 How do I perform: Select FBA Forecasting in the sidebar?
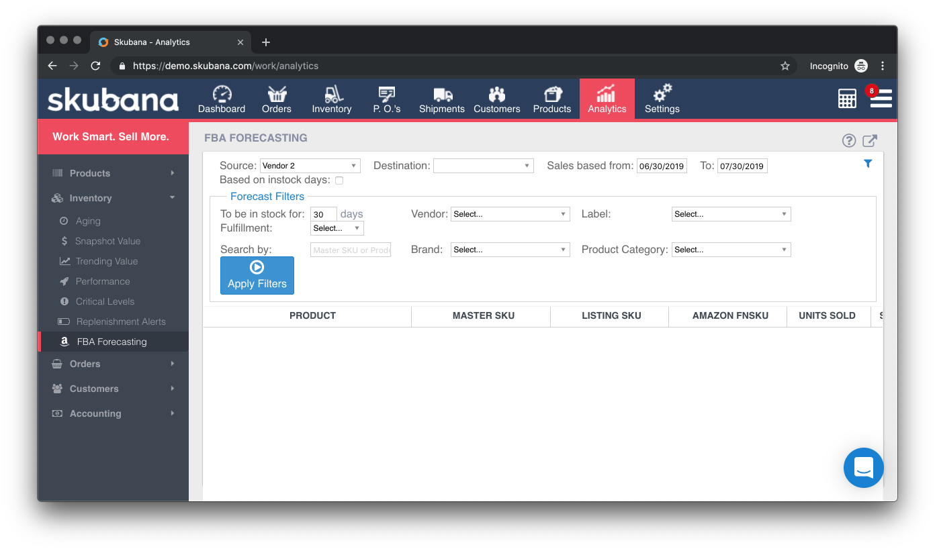coord(113,342)
